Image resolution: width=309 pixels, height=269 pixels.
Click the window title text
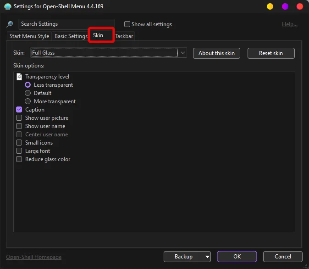58,6
